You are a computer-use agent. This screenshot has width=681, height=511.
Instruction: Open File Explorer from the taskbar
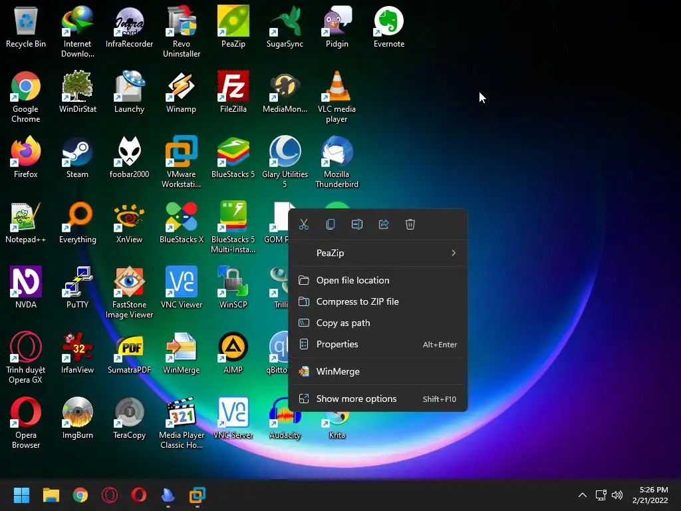[51, 495]
